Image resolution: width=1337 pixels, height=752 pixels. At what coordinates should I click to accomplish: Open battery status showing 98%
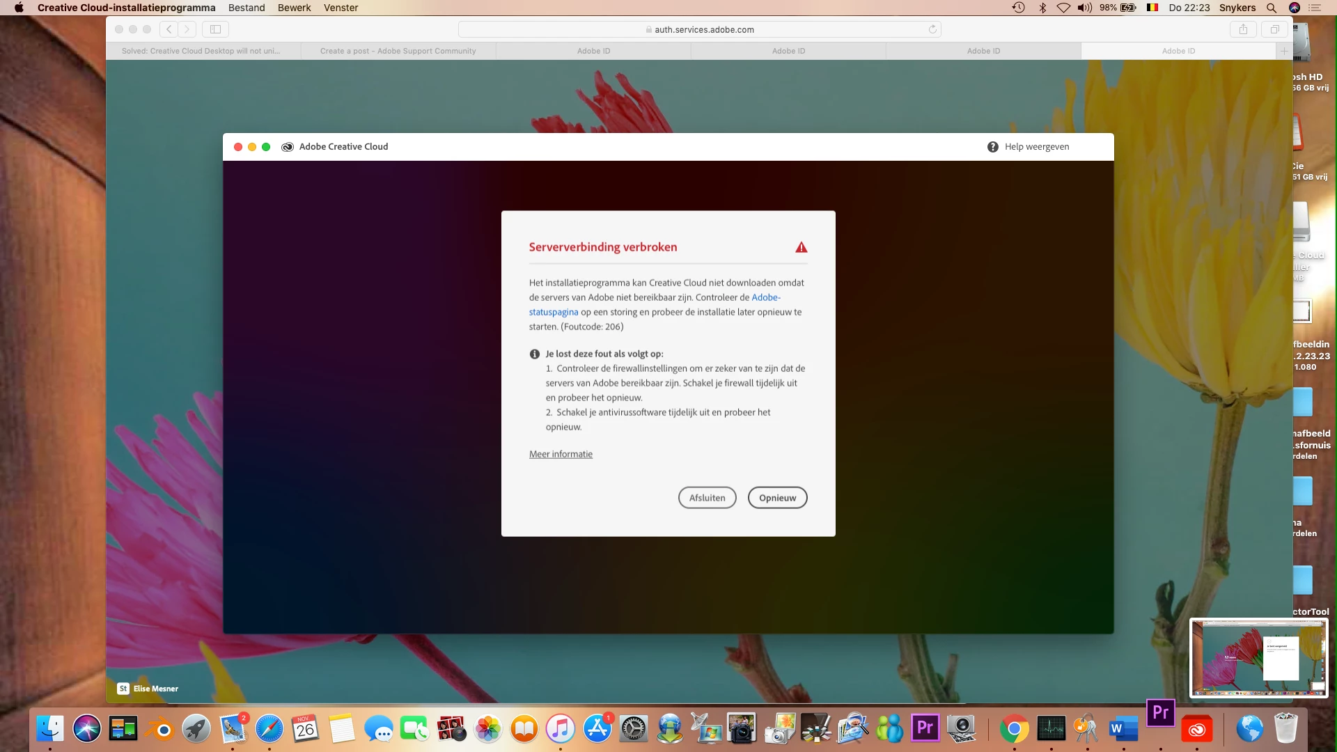[1118, 8]
